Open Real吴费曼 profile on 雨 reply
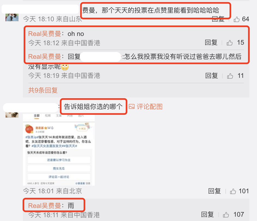Screen dimensions: 257x221 coord(45,206)
